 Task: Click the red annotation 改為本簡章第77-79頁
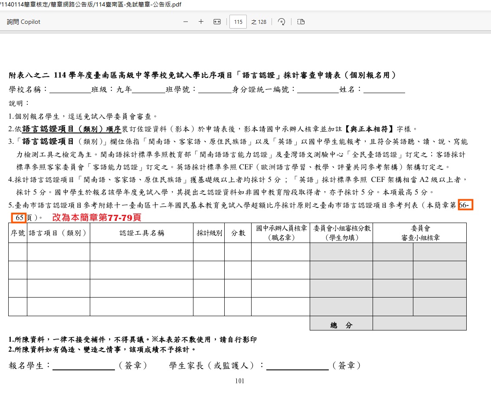pyautogui.click(x=97, y=217)
